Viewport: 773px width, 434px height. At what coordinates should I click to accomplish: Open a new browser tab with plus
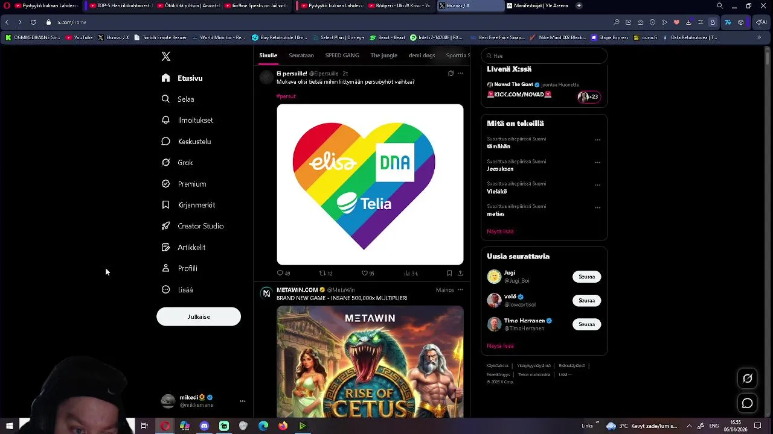(x=579, y=5)
